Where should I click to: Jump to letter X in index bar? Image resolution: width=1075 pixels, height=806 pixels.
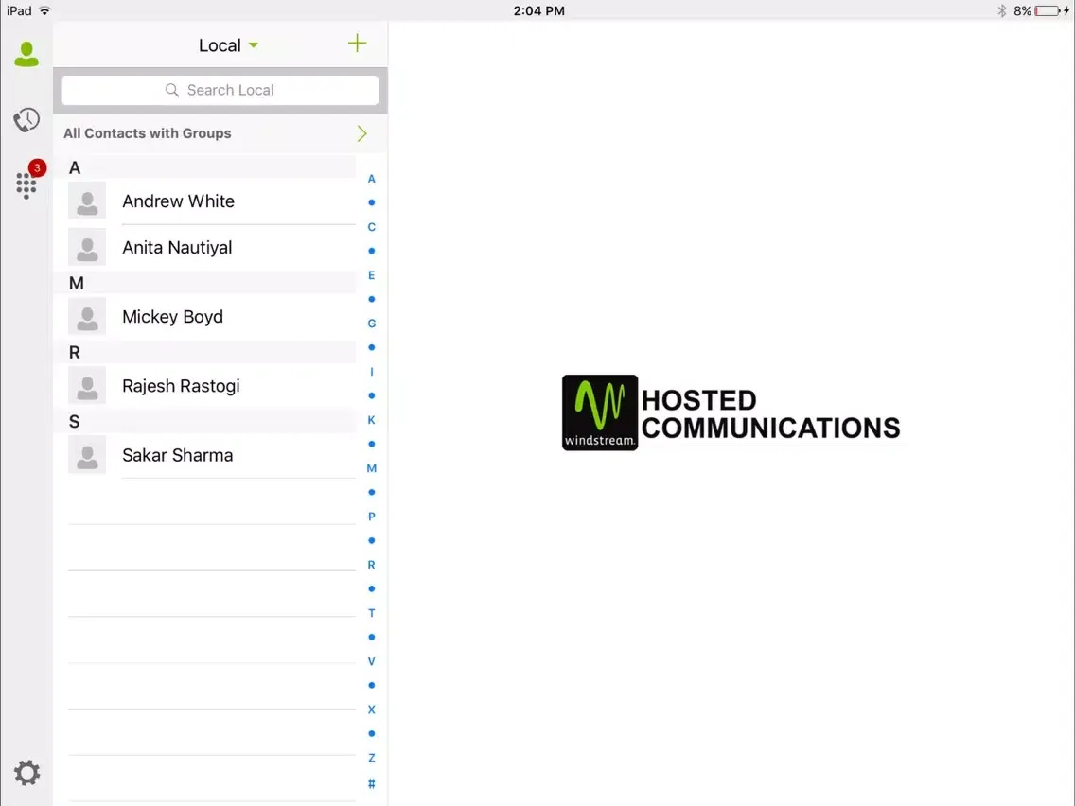[372, 710]
